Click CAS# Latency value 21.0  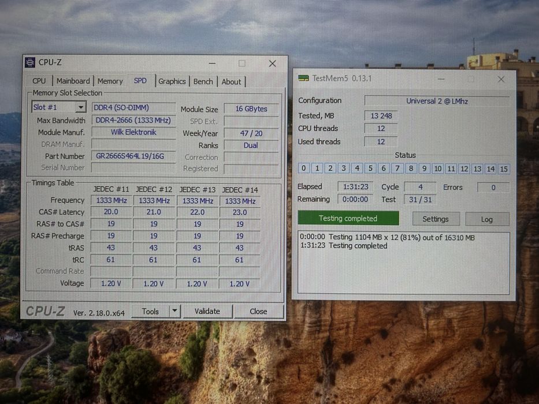point(154,212)
